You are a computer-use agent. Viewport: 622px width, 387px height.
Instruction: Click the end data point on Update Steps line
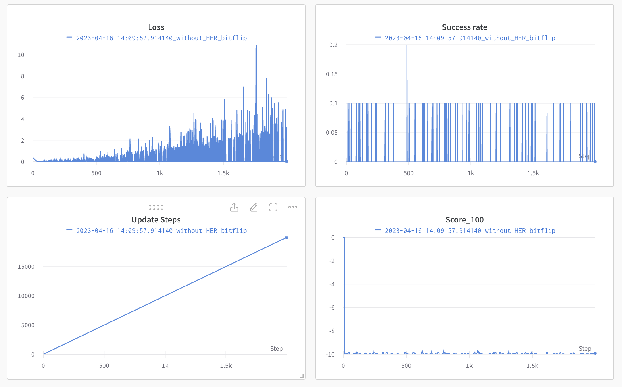coord(287,237)
